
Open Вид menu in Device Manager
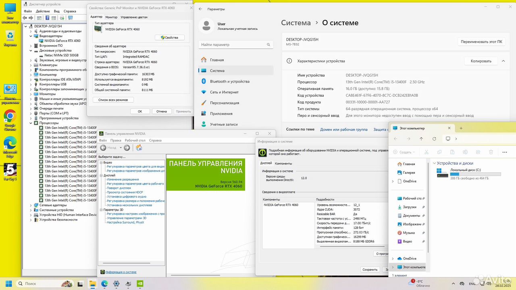(57, 11)
